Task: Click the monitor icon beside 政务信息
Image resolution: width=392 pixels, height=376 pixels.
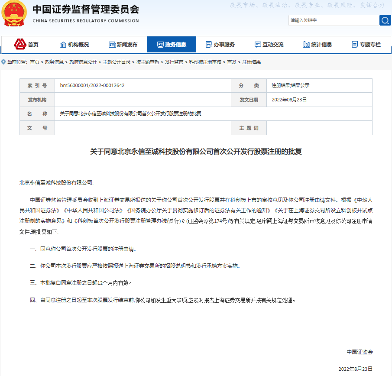Action: [x=160, y=45]
